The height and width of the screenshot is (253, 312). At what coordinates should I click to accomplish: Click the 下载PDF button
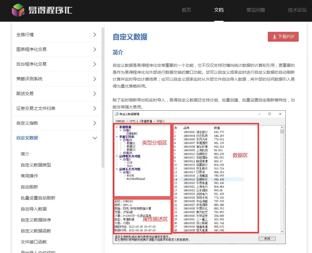pyautogui.click(x=283, y=37)
